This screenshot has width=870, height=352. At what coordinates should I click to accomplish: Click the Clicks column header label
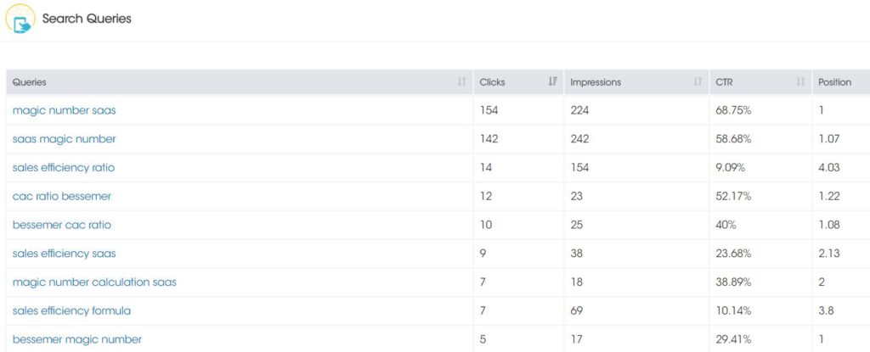493,82
